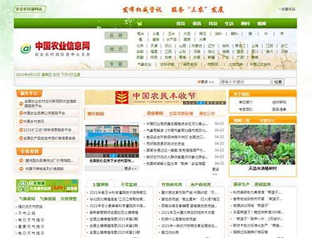Screen dimensions: 312x238
Task: Click the orange bullet beside 12316三农综合信息服务平台
Action: (x=21, y=130)
